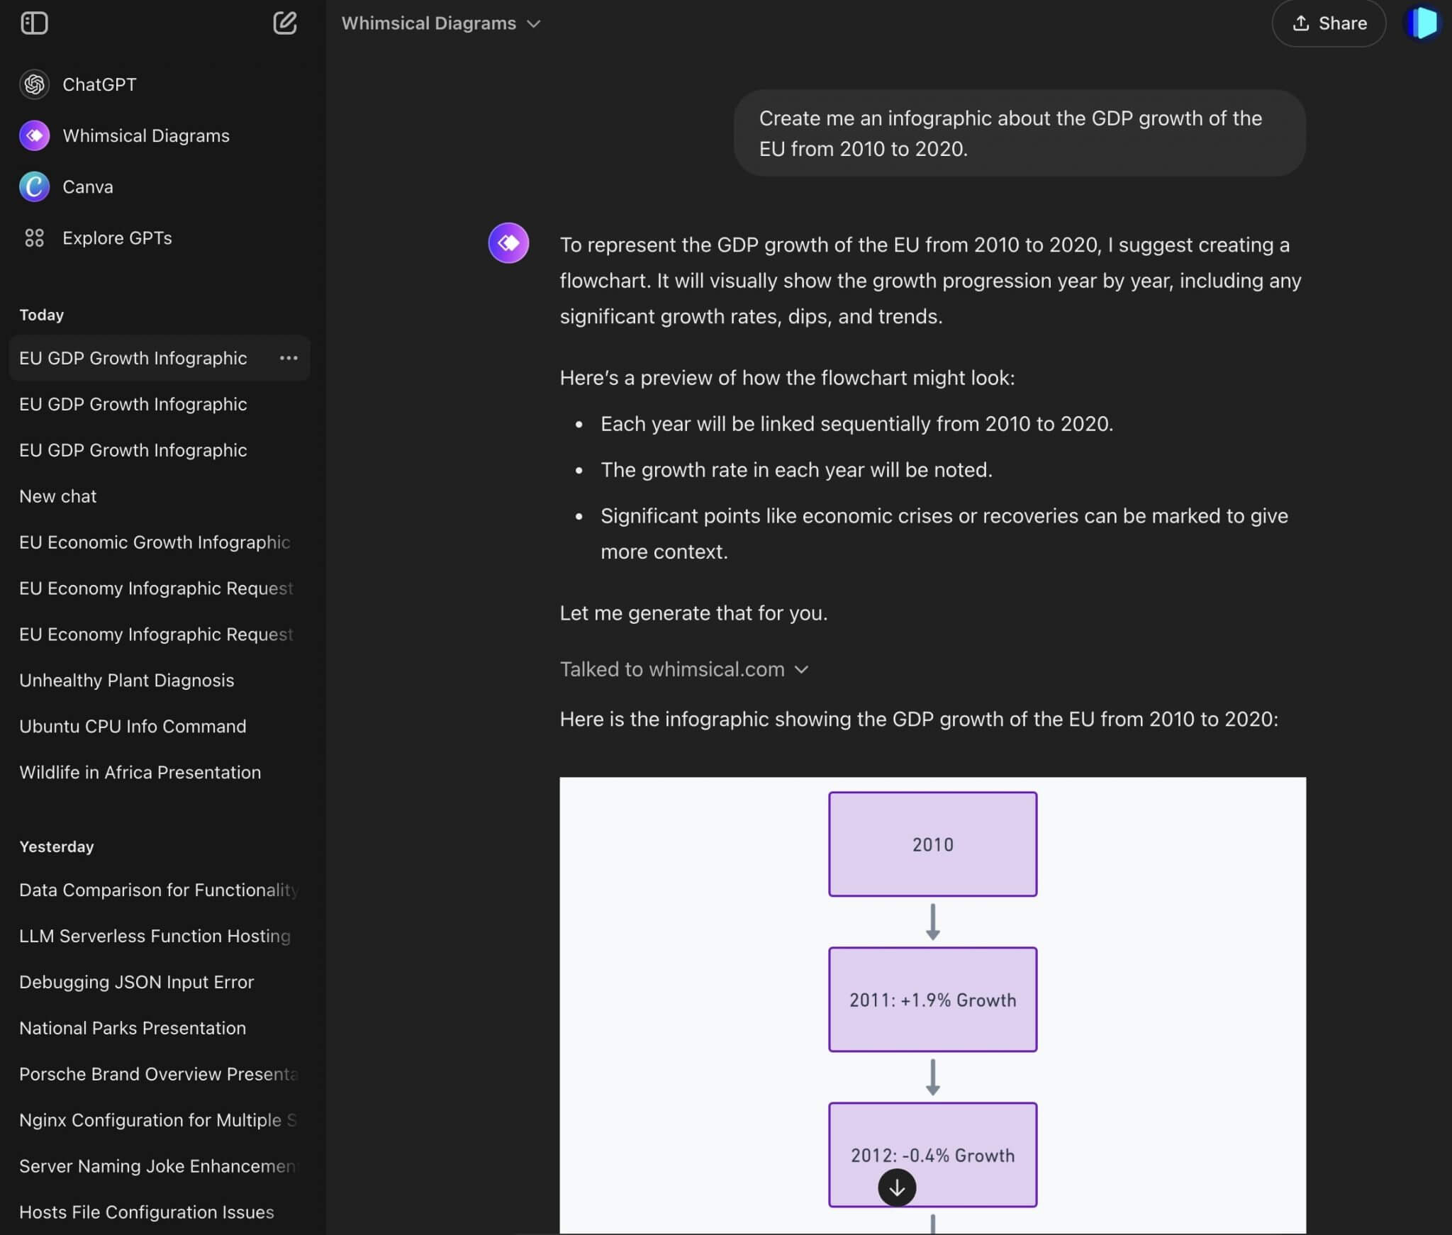The image size is (1452, 1235).
Task: Select the Hosts File Configuration Issues chat
Action: 146,1212
